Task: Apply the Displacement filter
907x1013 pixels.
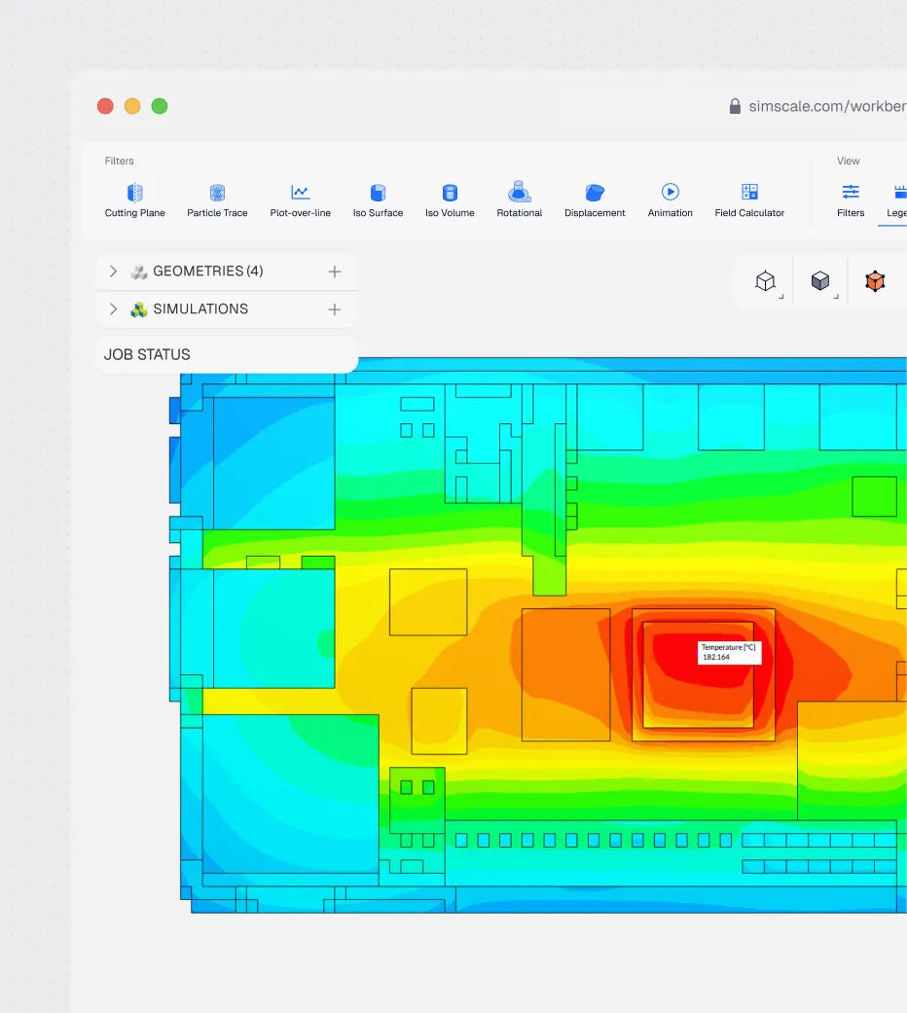Action: pyautogui.click(x=595, y=200)
